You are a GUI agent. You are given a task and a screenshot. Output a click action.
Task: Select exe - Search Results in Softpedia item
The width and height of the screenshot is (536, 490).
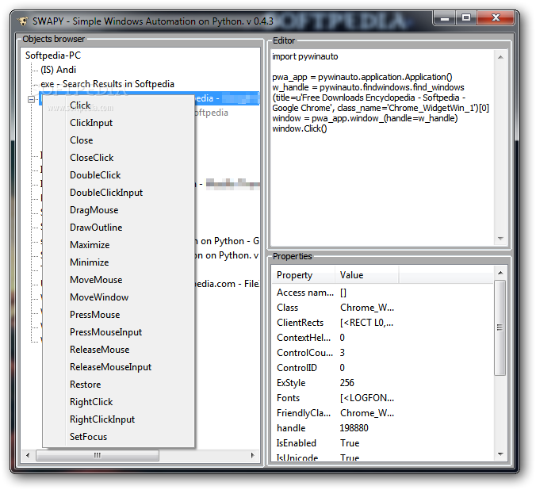pos(107,84)
